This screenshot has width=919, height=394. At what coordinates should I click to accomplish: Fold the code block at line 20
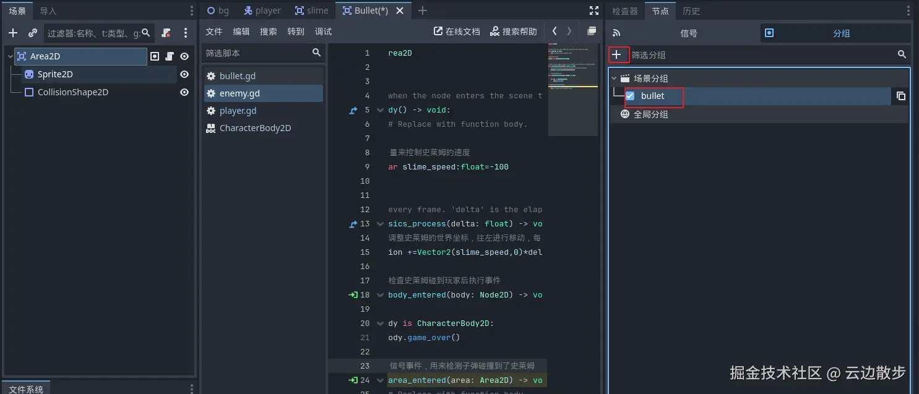[x=379, y=323]
